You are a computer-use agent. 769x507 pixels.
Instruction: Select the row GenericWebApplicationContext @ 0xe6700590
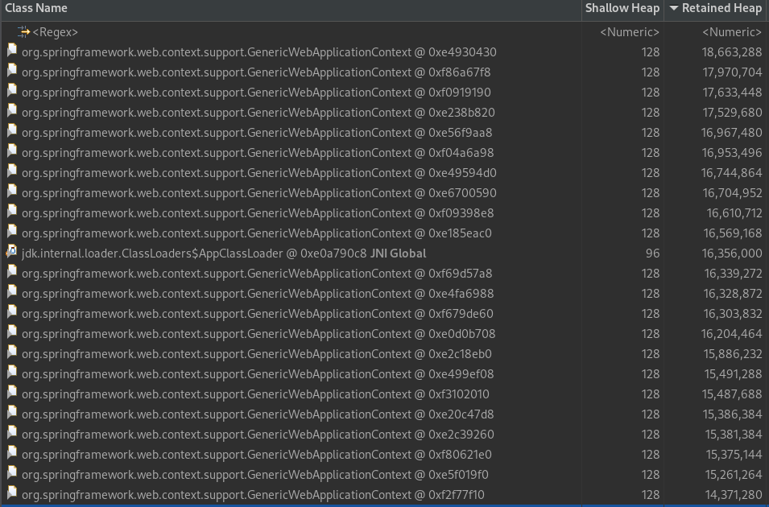[385, 192]
